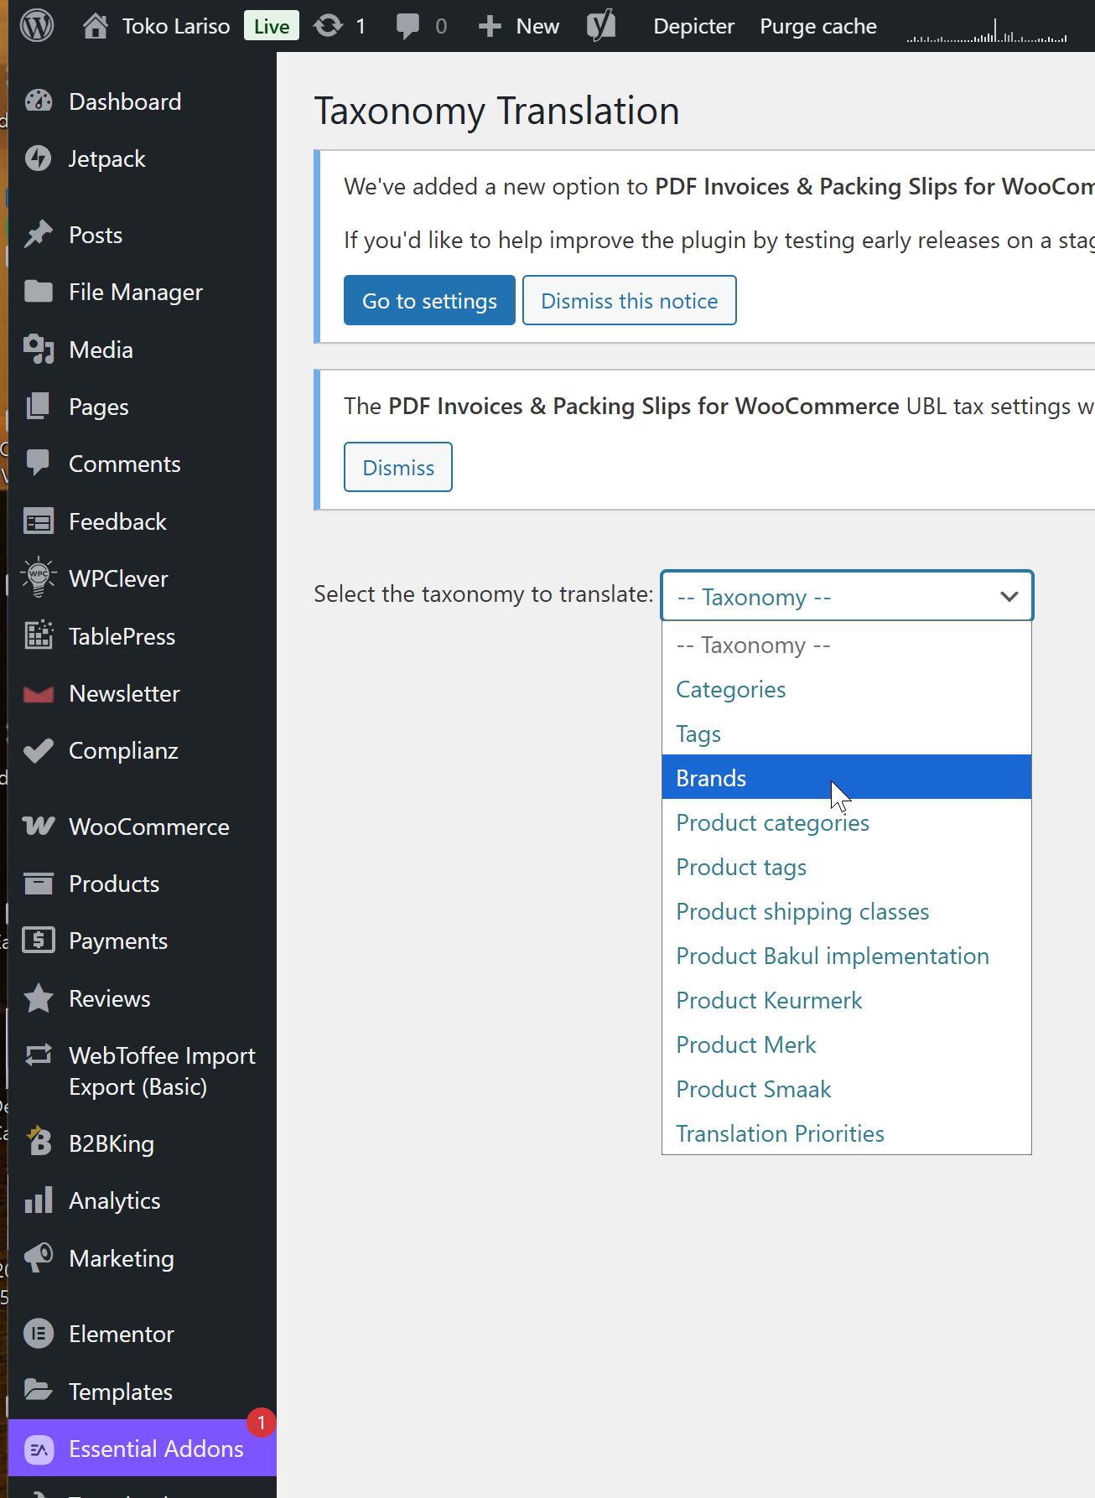Open Analytics menu label

click(115, 1200)
